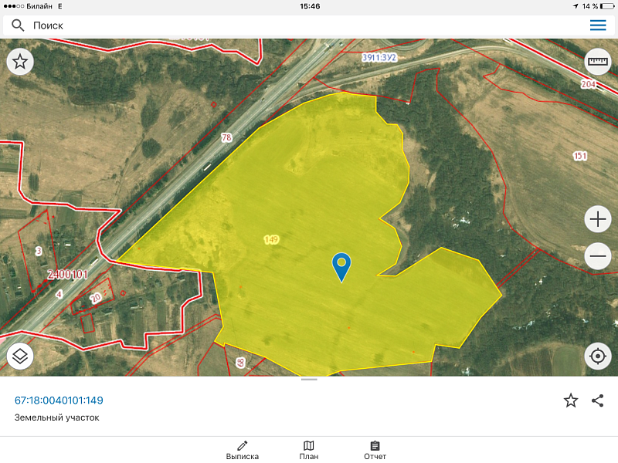
Task: Open the Выписка tab
Action: tap(243, 450)
